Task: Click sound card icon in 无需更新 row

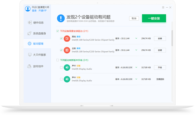Action: click(x=67, y=79)
